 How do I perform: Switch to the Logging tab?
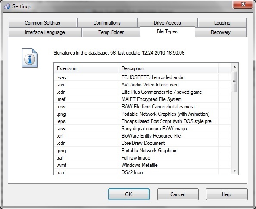pyautogui.click(x=222, y=23)
